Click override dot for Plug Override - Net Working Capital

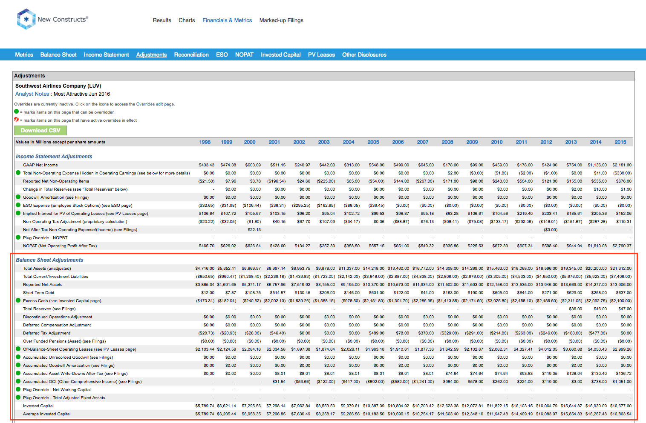tap(18, 389)
